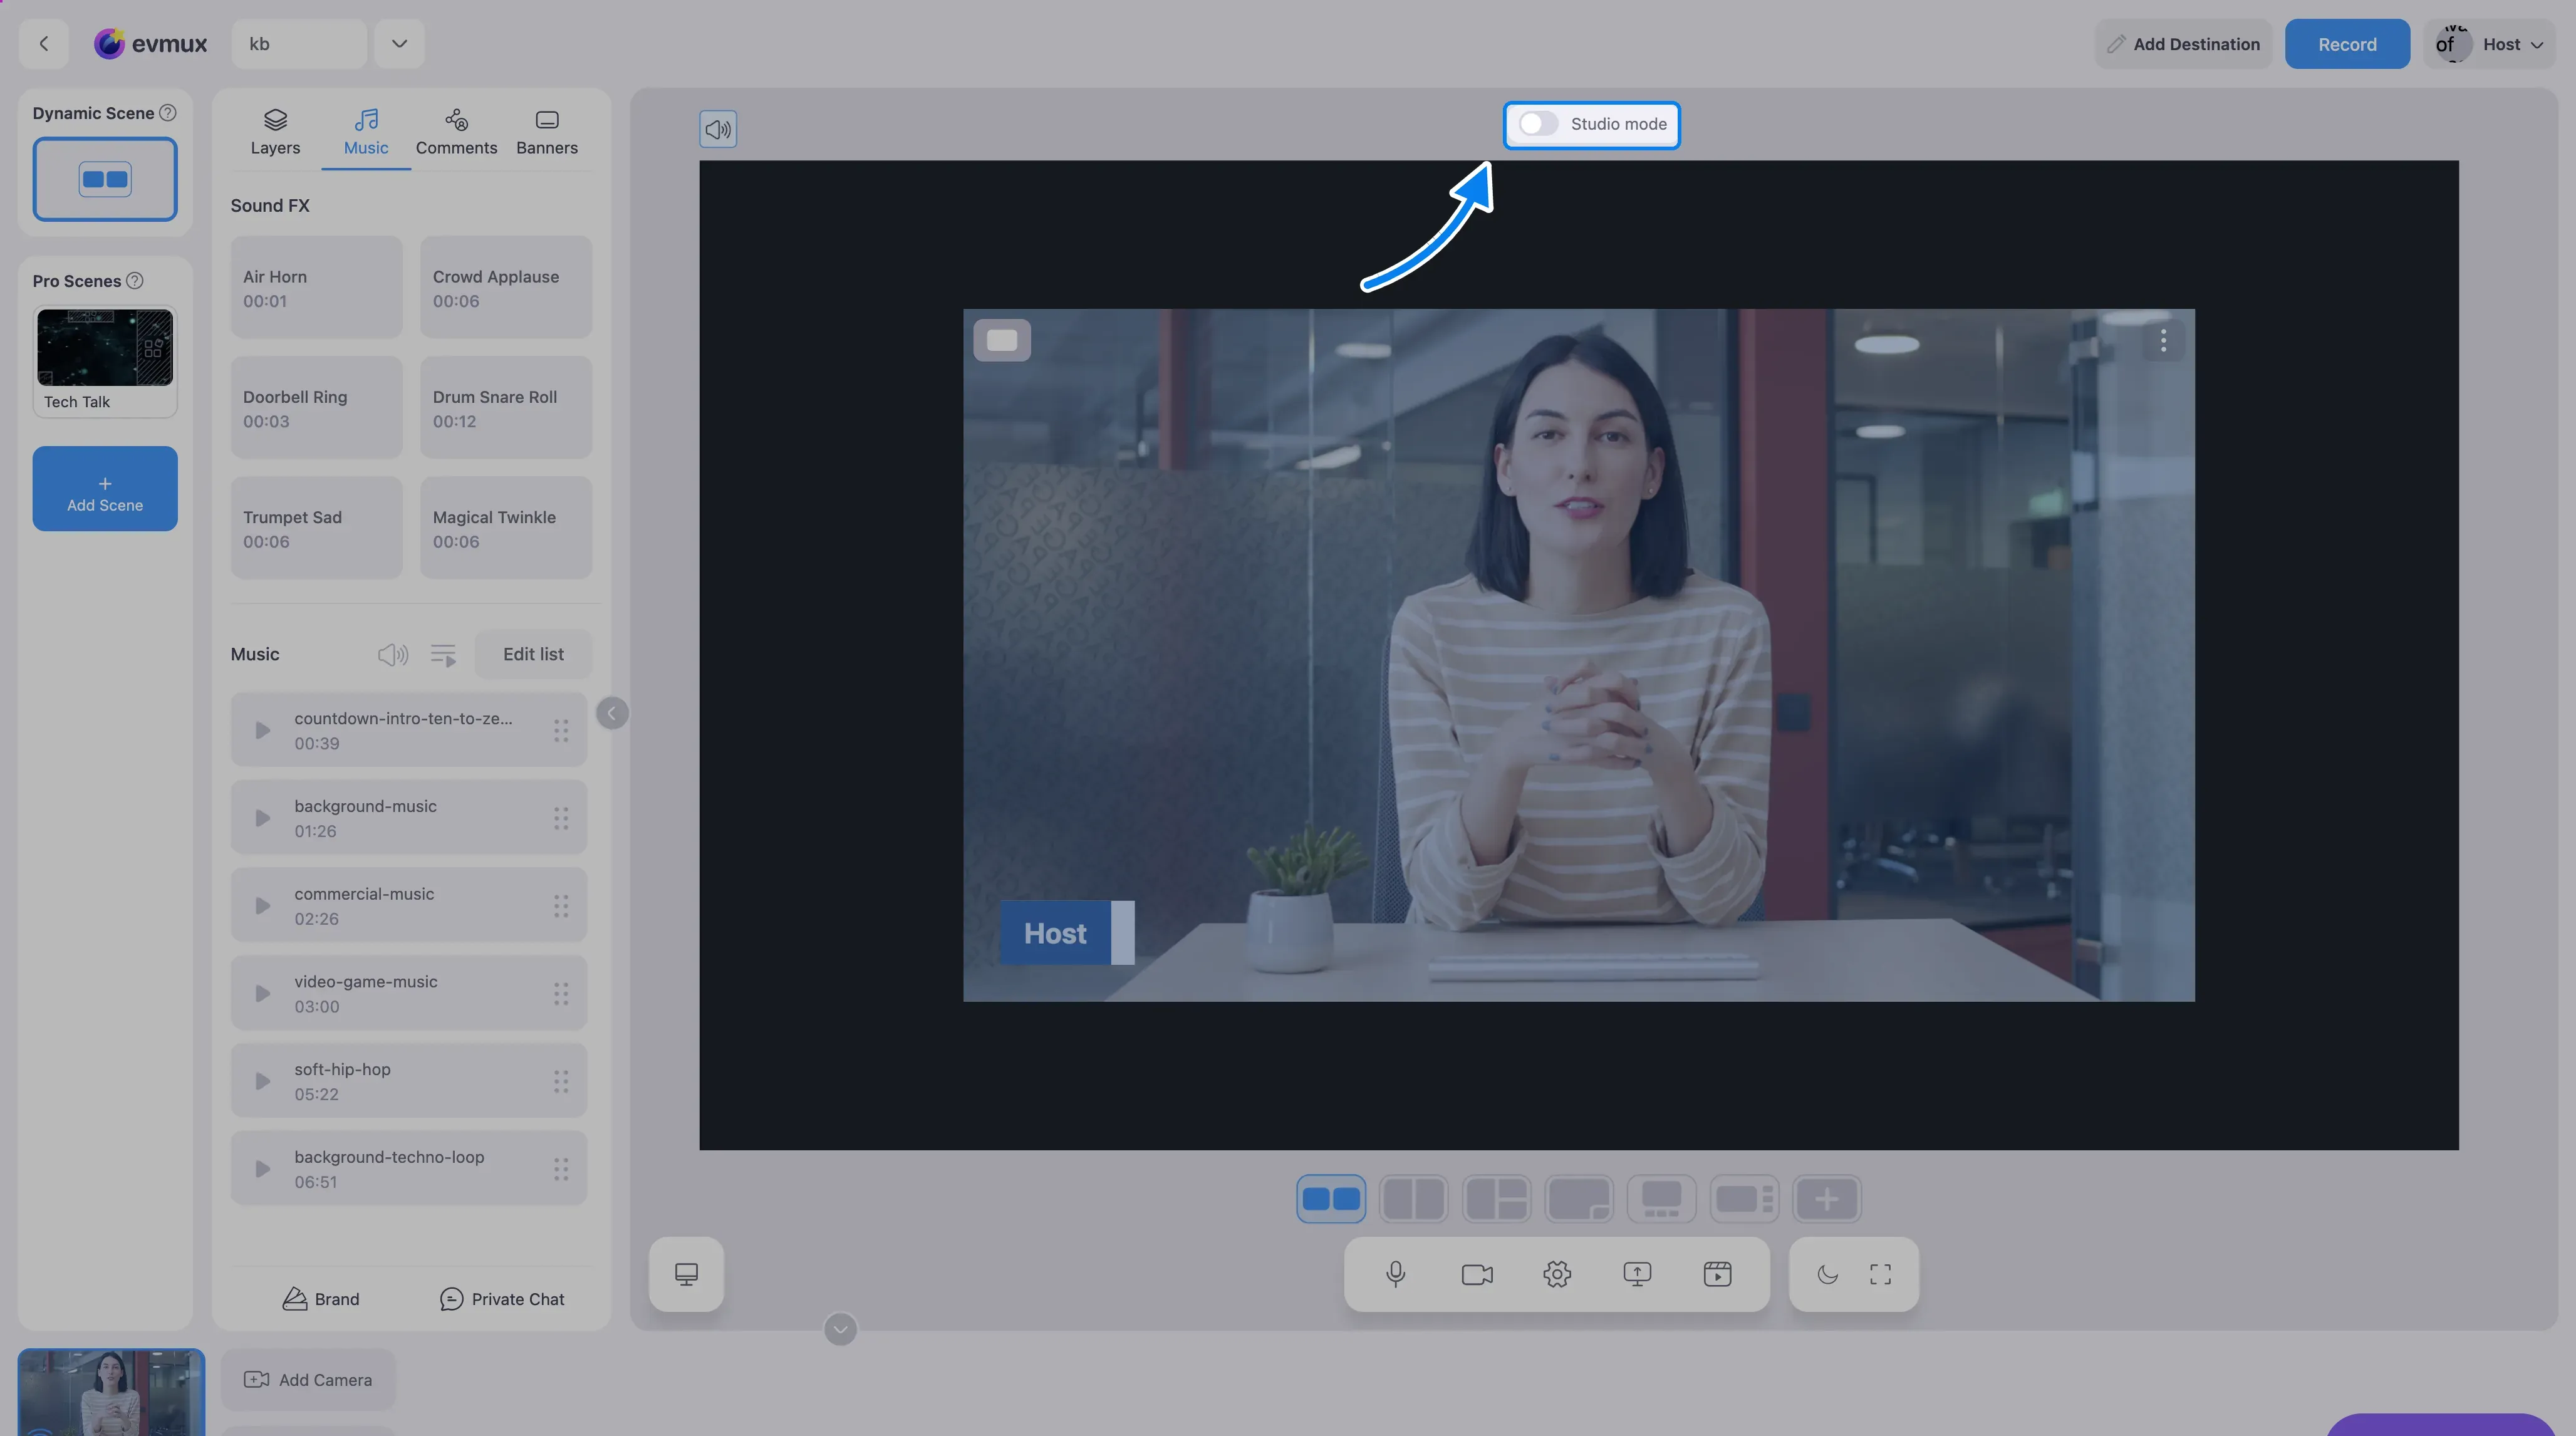Enter fullscreen with the expand icon
2576x1436 pixels.
1880,1274
